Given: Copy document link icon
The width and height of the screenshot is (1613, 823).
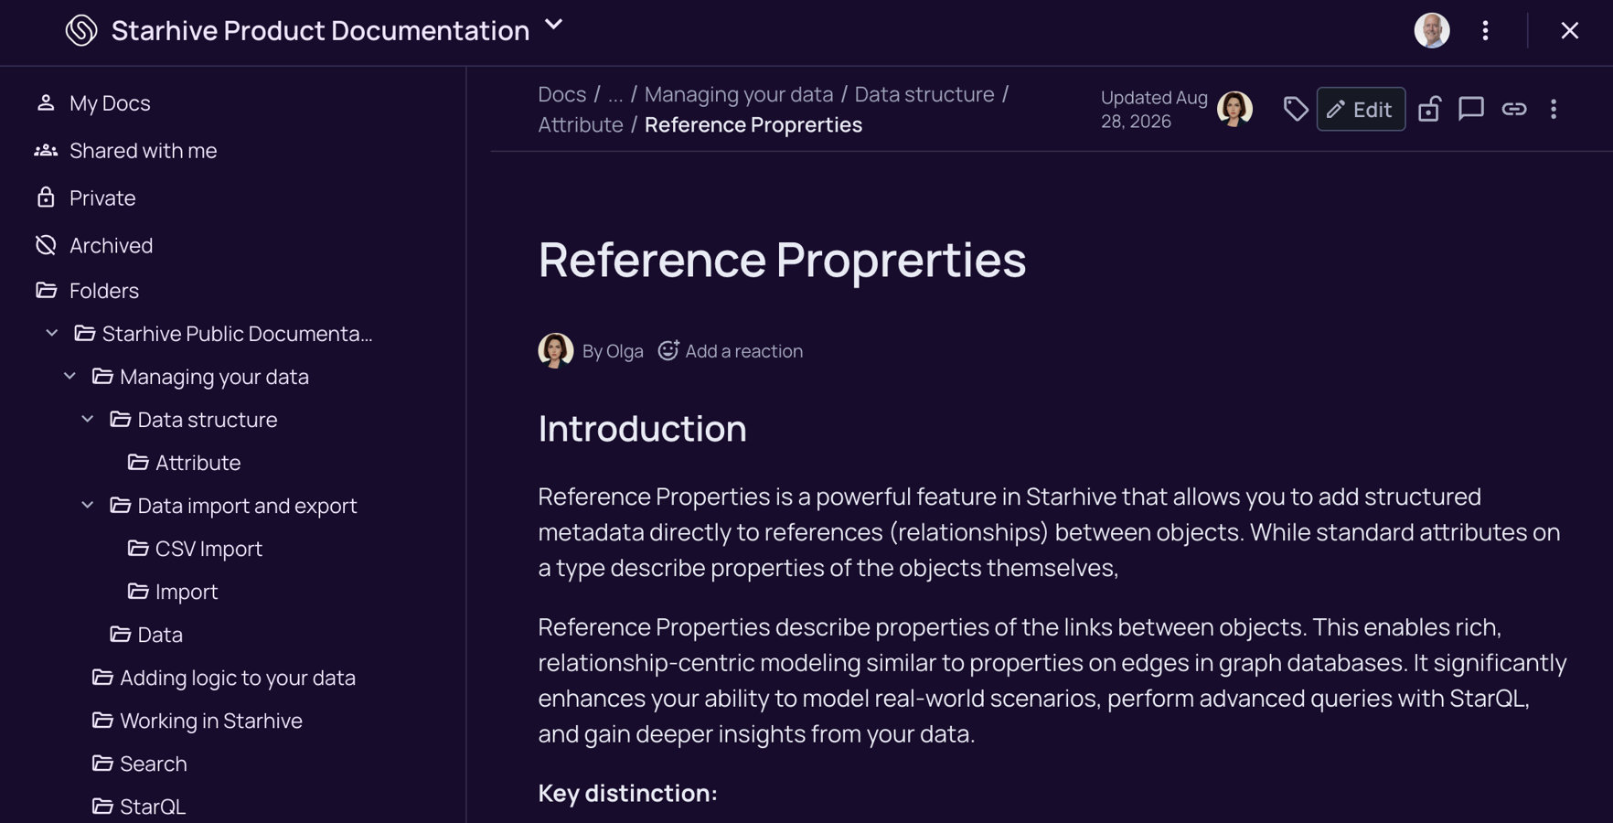Looking at the screenshot, I should point(1513,109).
